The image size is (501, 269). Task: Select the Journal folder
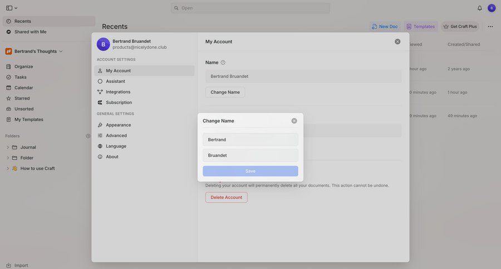[28, 147]
